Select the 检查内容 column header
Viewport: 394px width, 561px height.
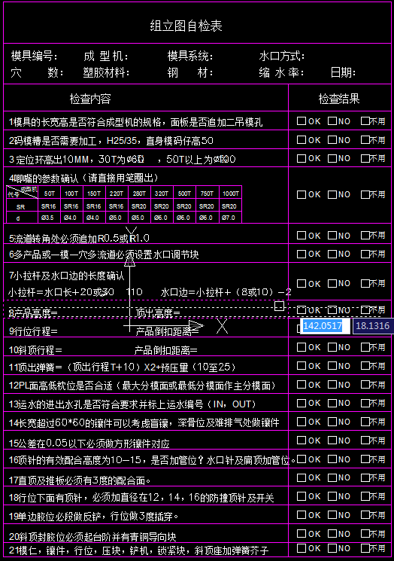coord(90,99)
